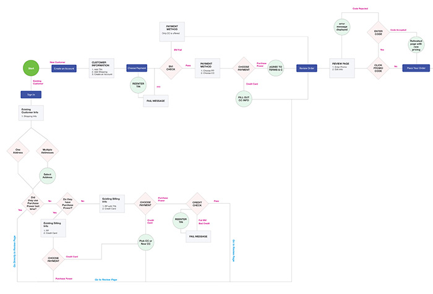Viewport: 433px width, 294px height.
Task: Select the blue Sign In box
Action: click(x=31, y=94)
